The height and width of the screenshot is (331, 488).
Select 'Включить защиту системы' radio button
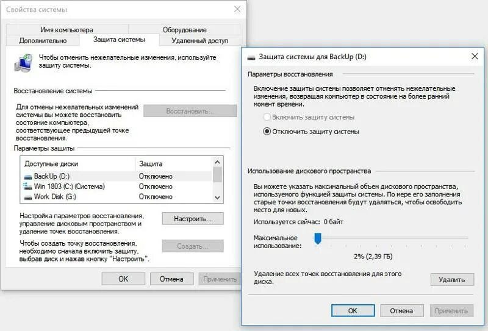pyautogui.click(x=267, y=117)
